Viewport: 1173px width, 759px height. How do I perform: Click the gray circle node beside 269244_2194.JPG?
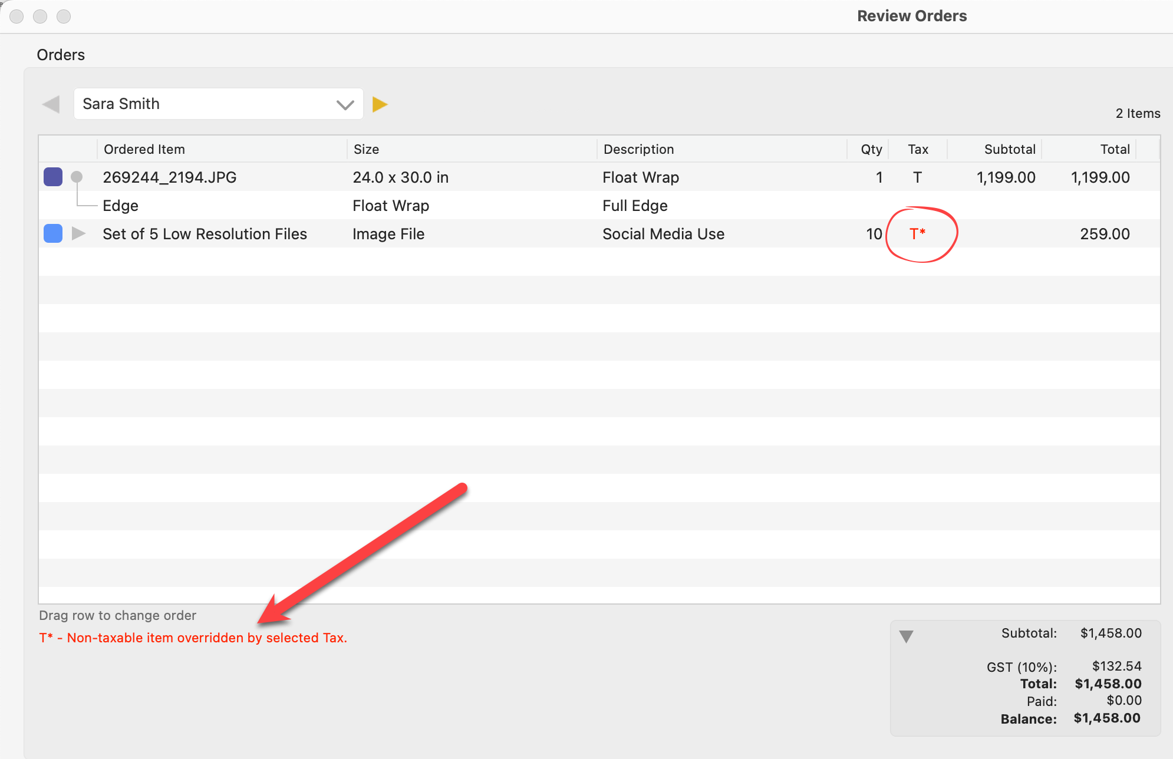pyautogui.click(x=77, y=177)
